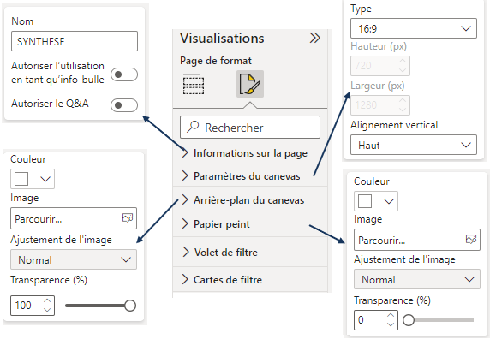Image resolution: width=490 pixels, height=339 pixels.
Task: Click browse image icon in right Parcourir field
Action: coord(471,239)
